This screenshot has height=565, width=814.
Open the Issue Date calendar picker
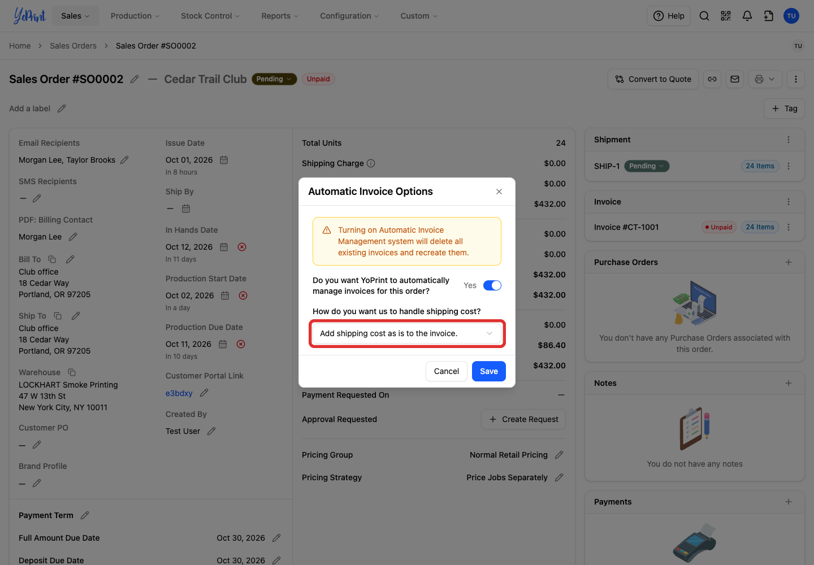224,160
